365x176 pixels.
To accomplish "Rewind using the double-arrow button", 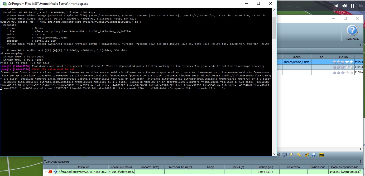I will pyautogui.click(x=344, y=6).
